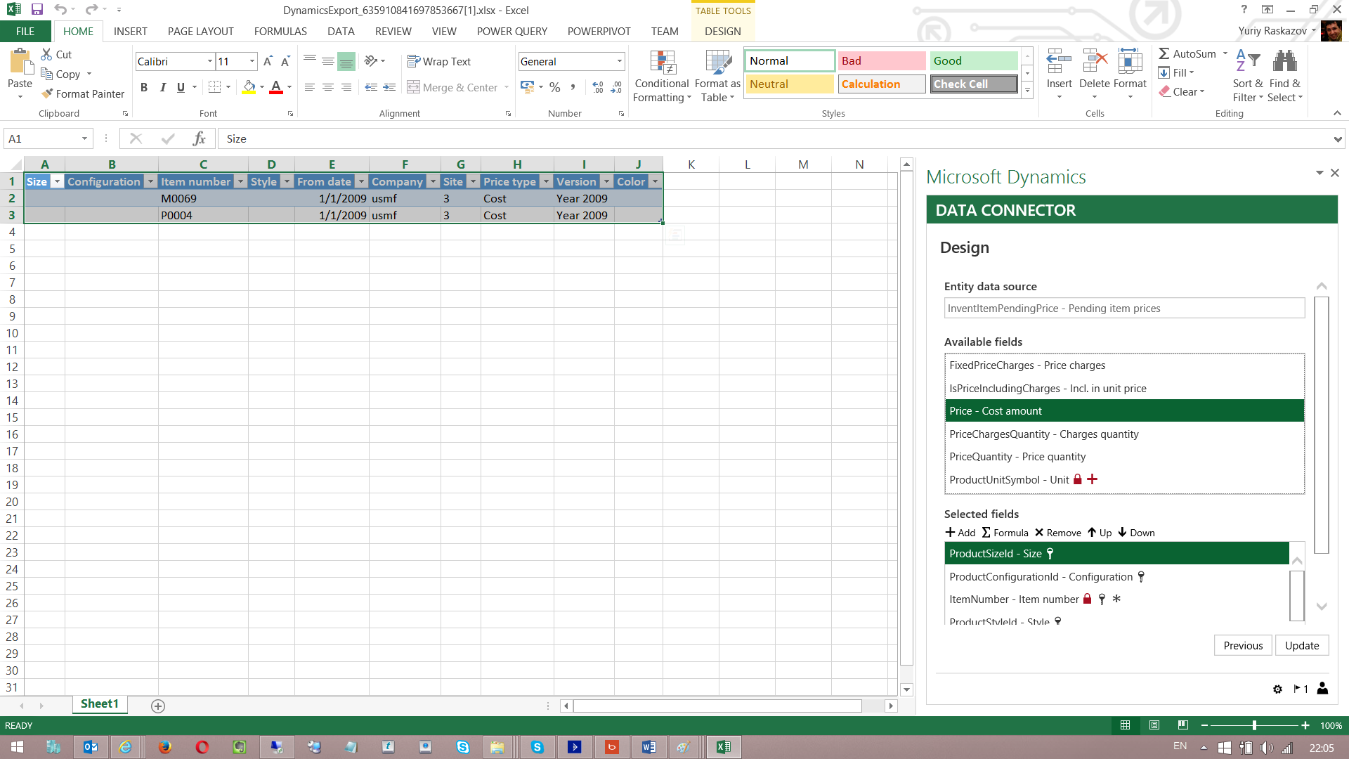Toggle Italic formatting
This screenshot has width=1349, height=759.
coord(162,87)
